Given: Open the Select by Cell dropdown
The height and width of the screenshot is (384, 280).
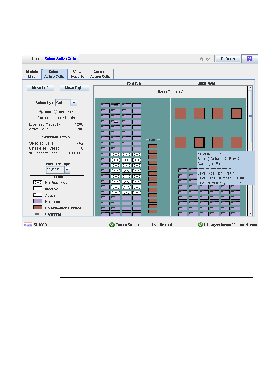Looking at the screenshot, I should (x=74, y=103).
